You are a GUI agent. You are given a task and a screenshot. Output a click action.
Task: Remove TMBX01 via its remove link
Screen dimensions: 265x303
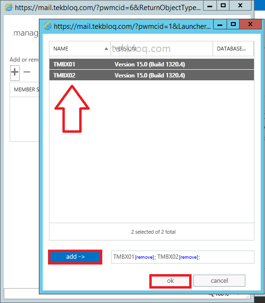(145, 257)
